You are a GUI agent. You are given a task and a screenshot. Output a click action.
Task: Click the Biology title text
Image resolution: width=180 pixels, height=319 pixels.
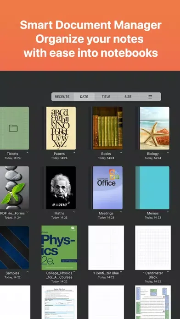[153, 154]
